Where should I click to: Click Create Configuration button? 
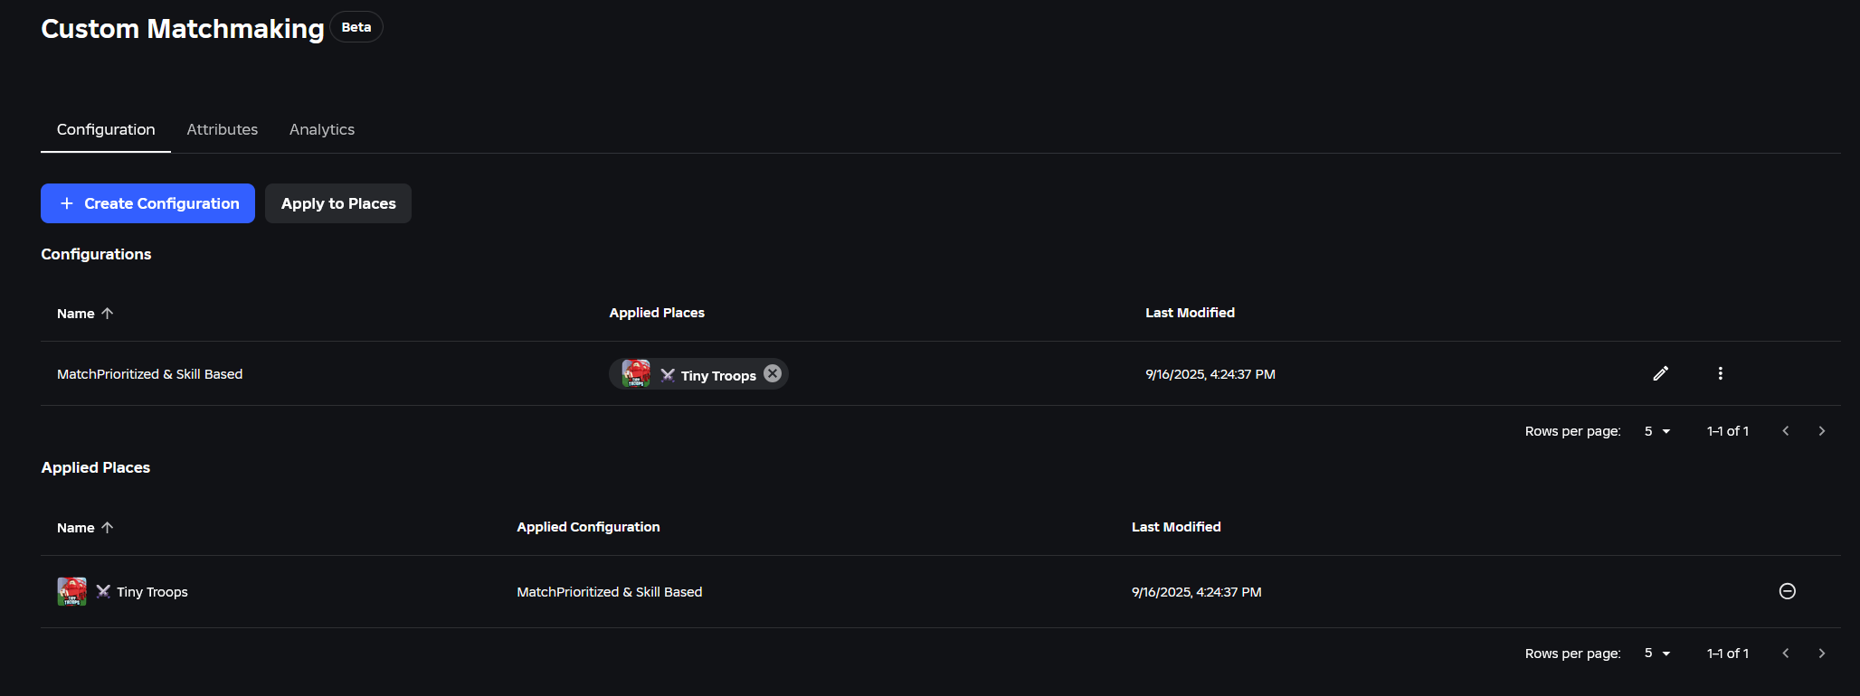coord(147,203)
